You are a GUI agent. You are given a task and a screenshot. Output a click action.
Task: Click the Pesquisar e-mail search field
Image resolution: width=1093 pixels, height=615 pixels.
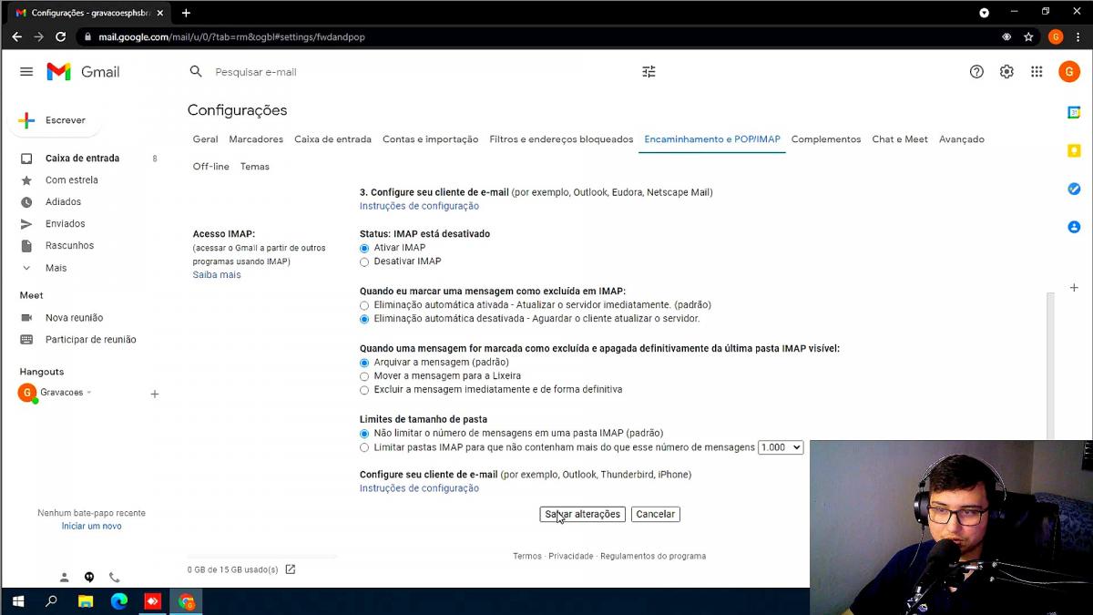coord(419,72)
